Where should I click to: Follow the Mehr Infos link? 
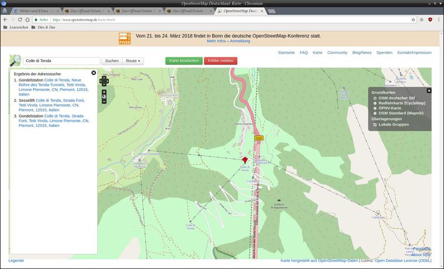coord(216,41)
